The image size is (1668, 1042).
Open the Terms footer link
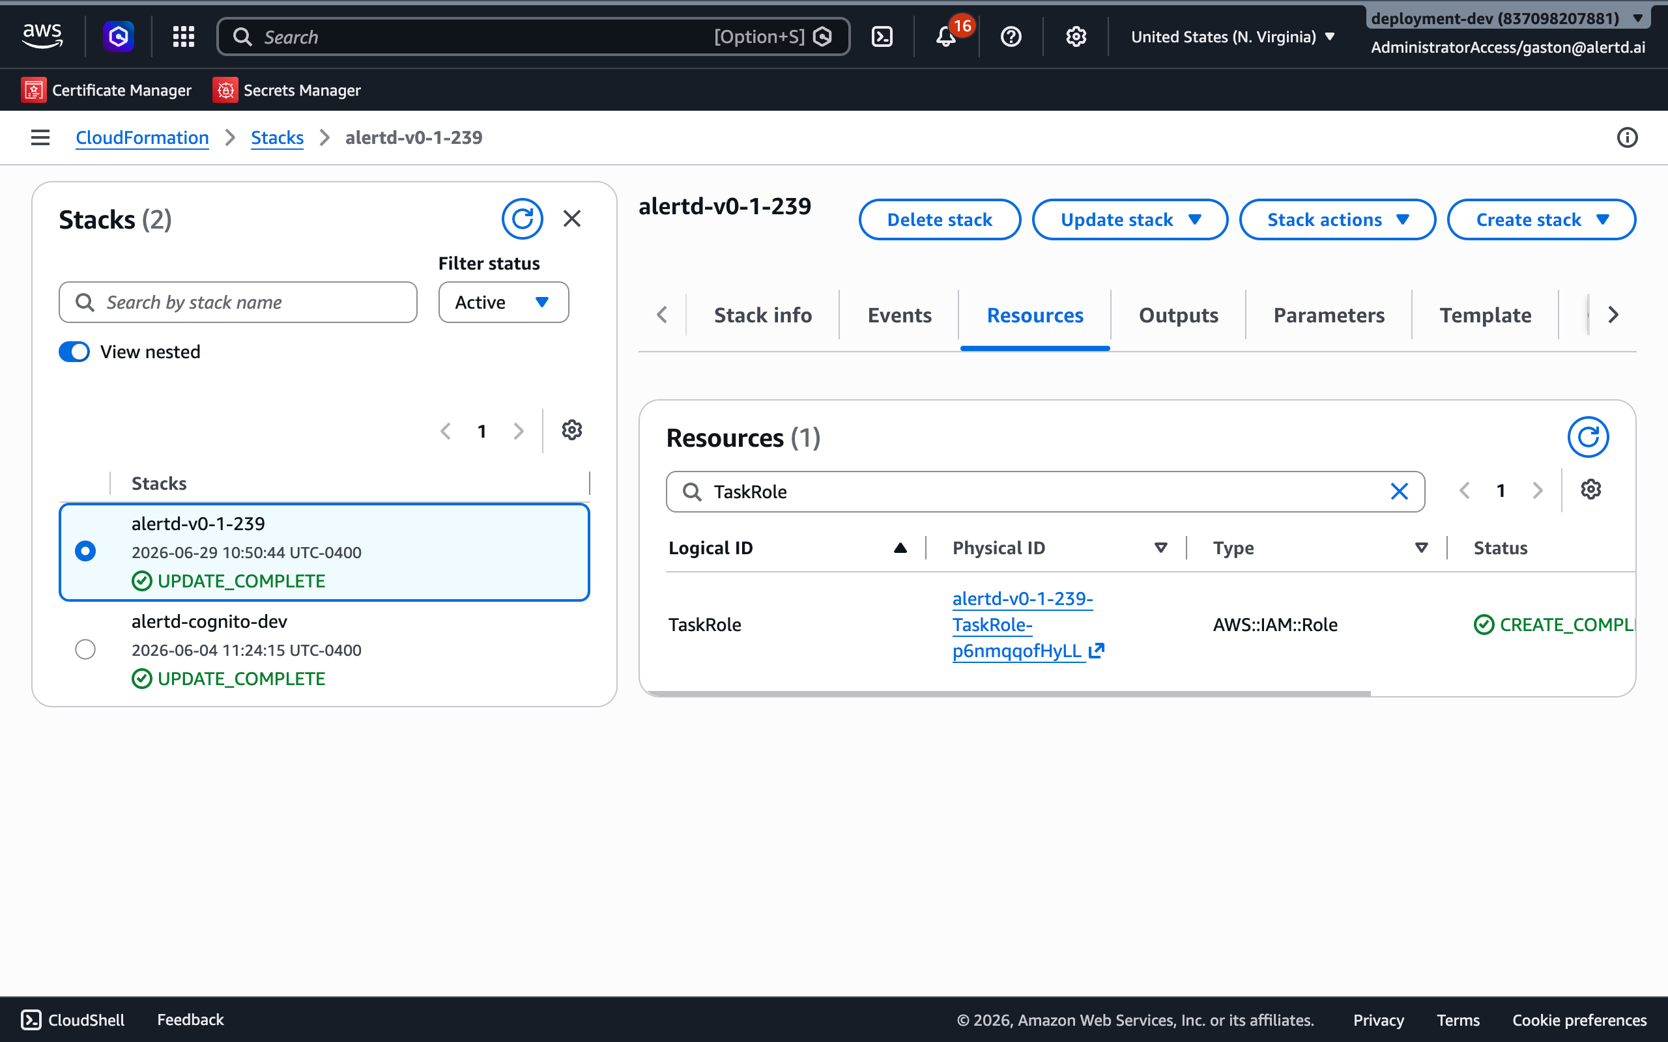(1458, 1020)
